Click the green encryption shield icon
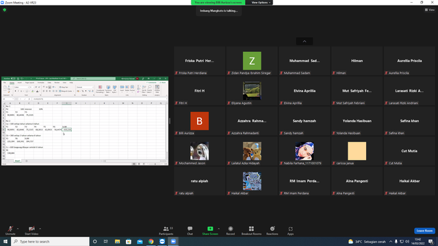The width and height of the screenshot is (438, 246). [5, 10]
